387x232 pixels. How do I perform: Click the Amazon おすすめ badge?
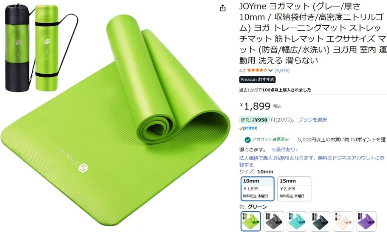(x=257, y=79)
